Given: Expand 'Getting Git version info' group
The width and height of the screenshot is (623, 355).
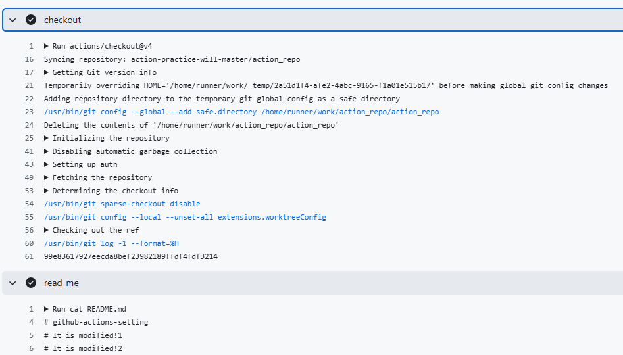Looking at the screenshot, I should tap(47, 72).
